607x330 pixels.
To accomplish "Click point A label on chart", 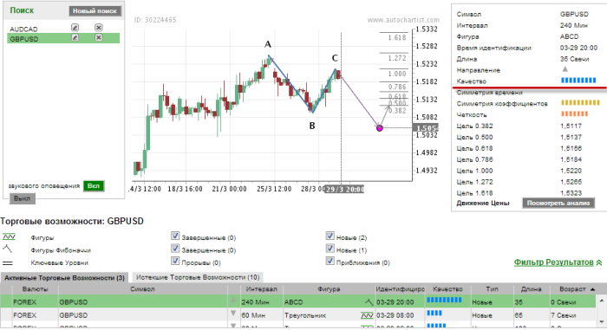I will click(x=267, y=44).
